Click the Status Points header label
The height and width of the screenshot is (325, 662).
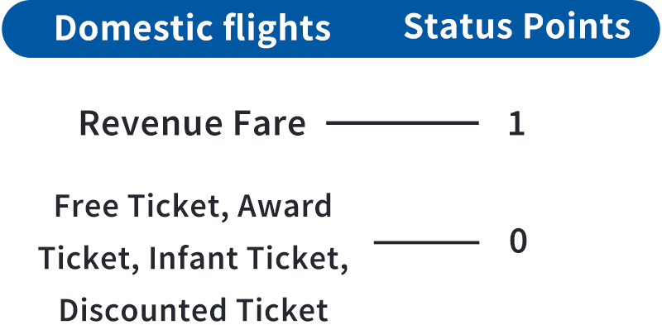(516, 26)
